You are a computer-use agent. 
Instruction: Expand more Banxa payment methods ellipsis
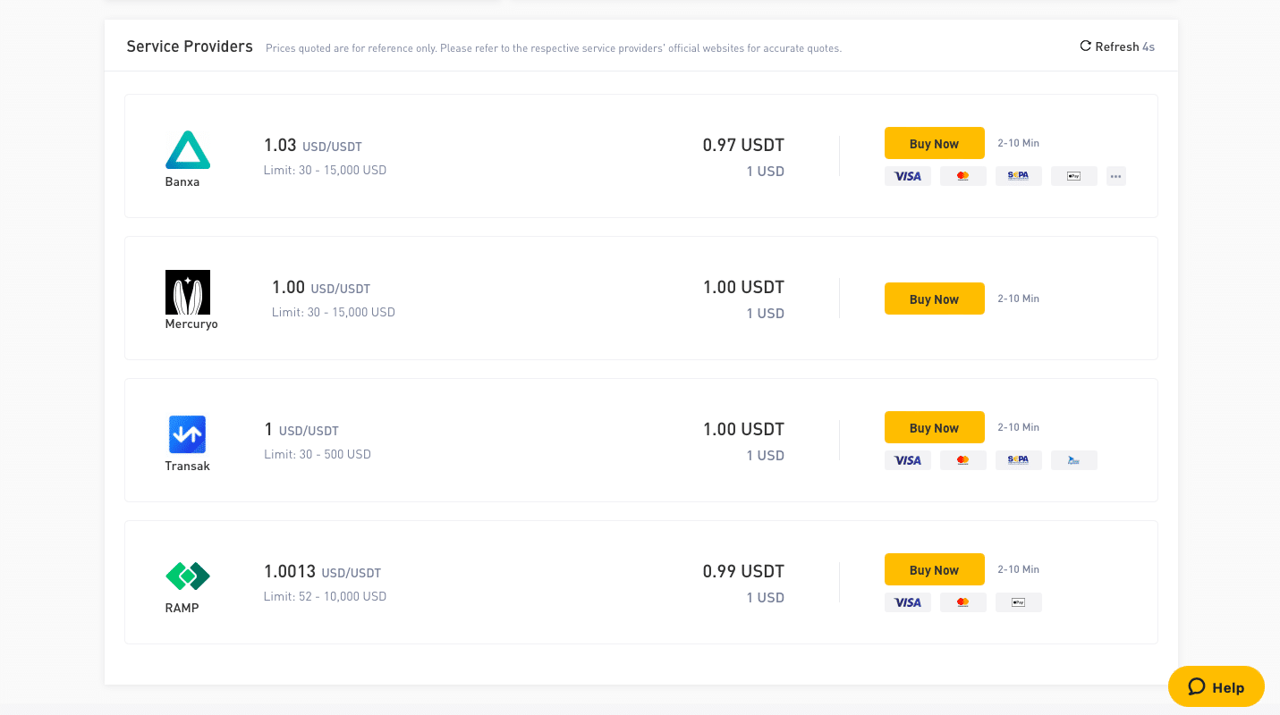coord(1116,176)
